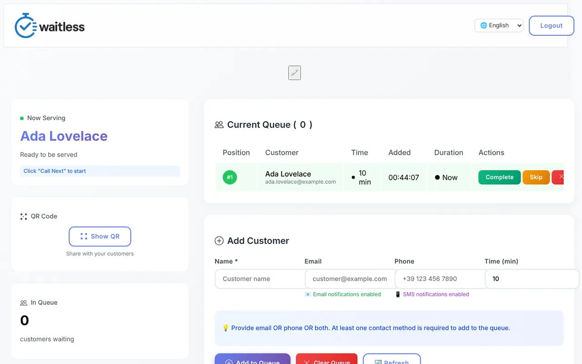Click the waitless stopwatch logo

coord(50,25)
